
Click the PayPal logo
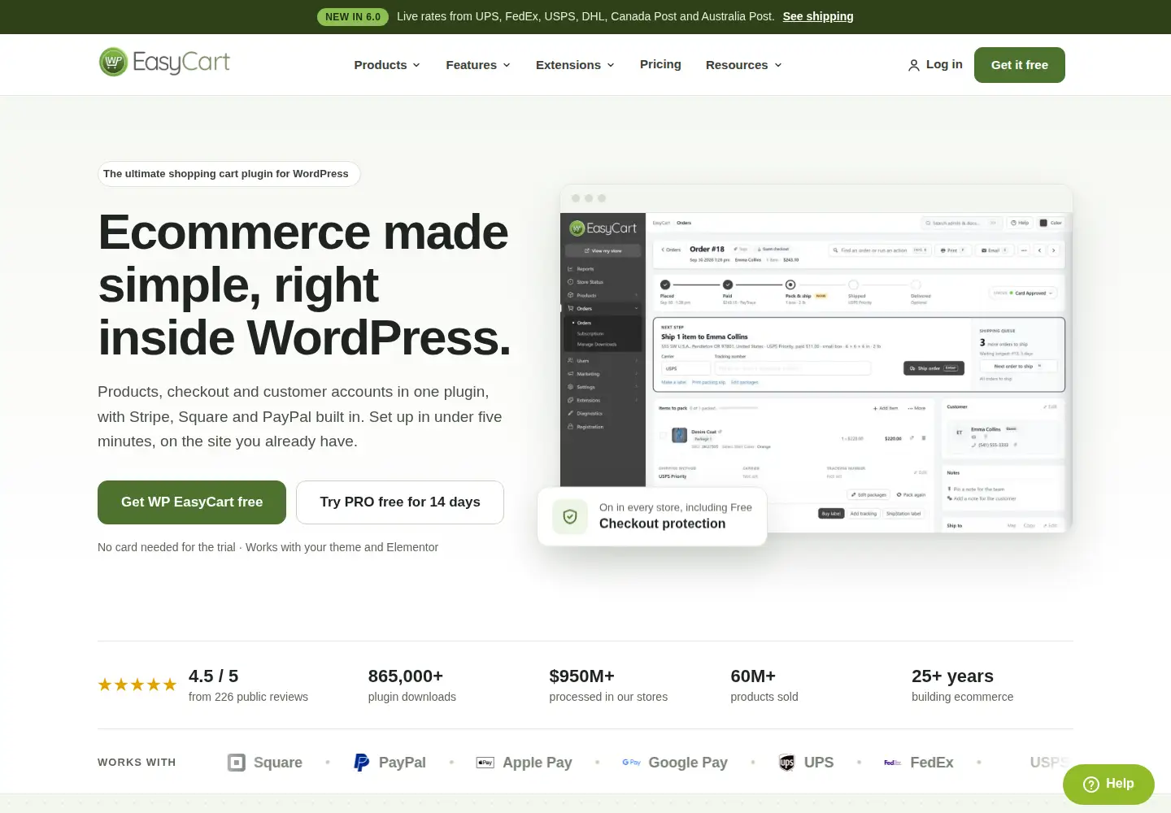pos(361,763)
